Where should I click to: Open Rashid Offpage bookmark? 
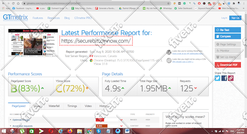[129, 8]
